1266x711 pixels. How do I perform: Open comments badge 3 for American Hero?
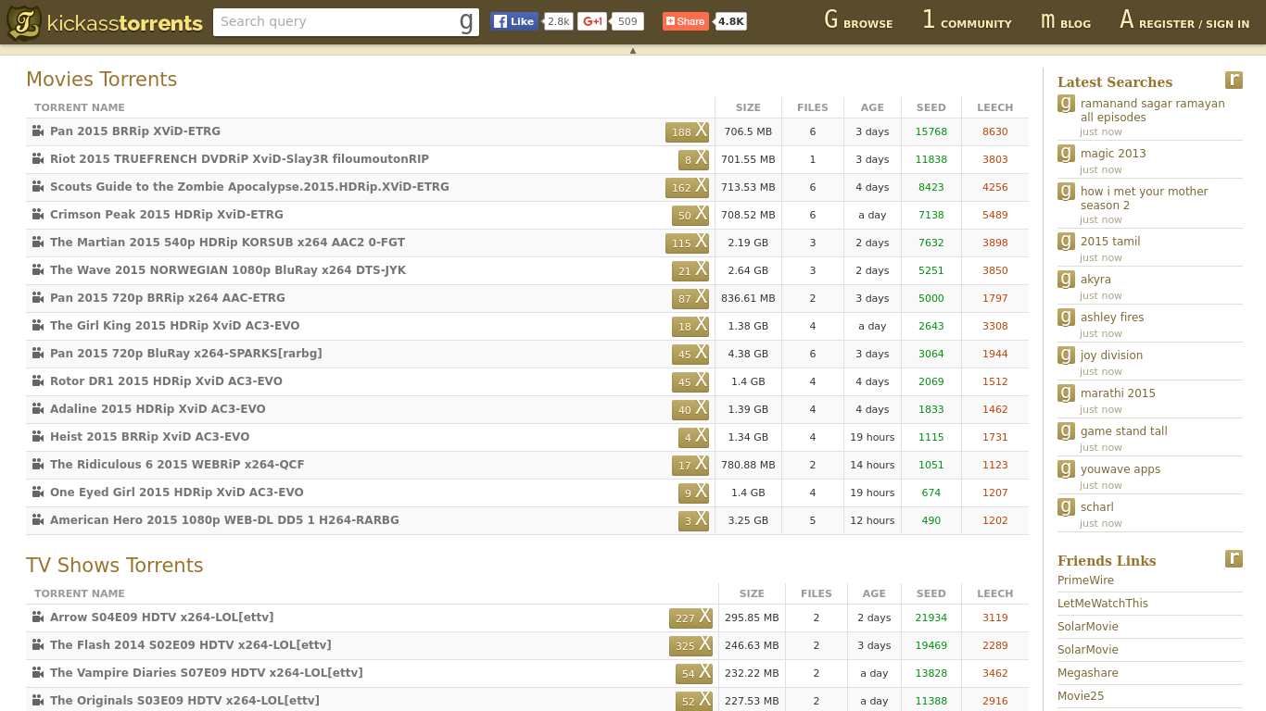693,520
